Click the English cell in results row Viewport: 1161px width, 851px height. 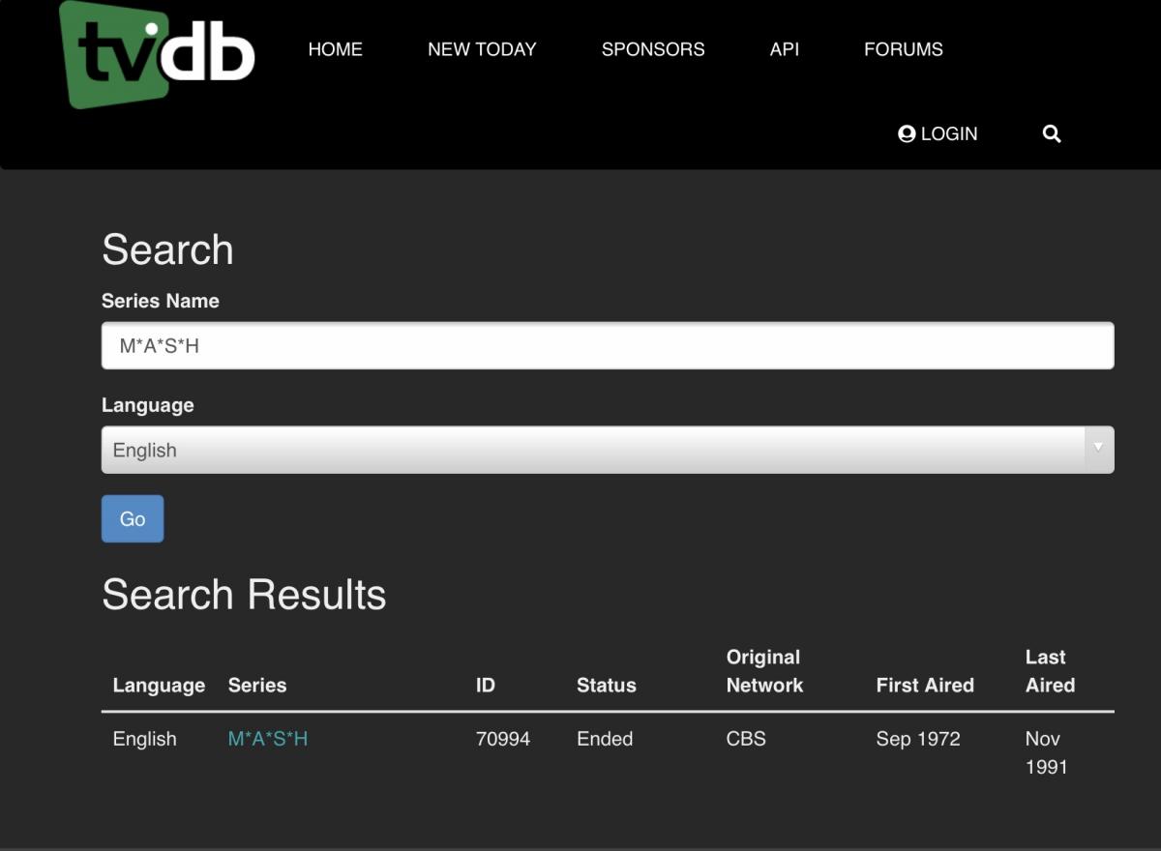point(145,739)
